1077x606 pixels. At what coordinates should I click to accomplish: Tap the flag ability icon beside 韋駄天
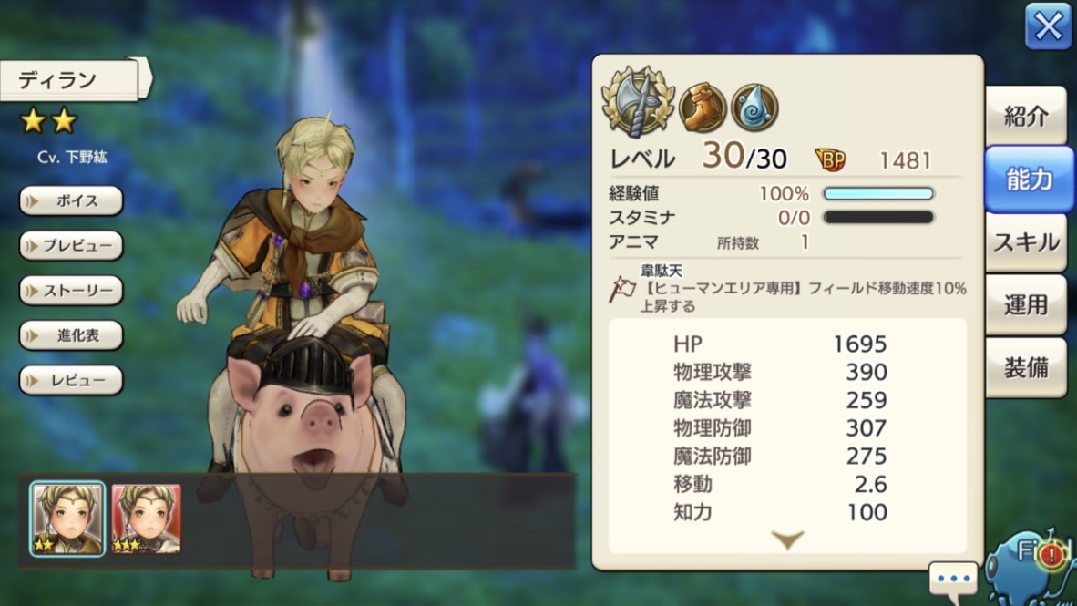click(622, 289)
